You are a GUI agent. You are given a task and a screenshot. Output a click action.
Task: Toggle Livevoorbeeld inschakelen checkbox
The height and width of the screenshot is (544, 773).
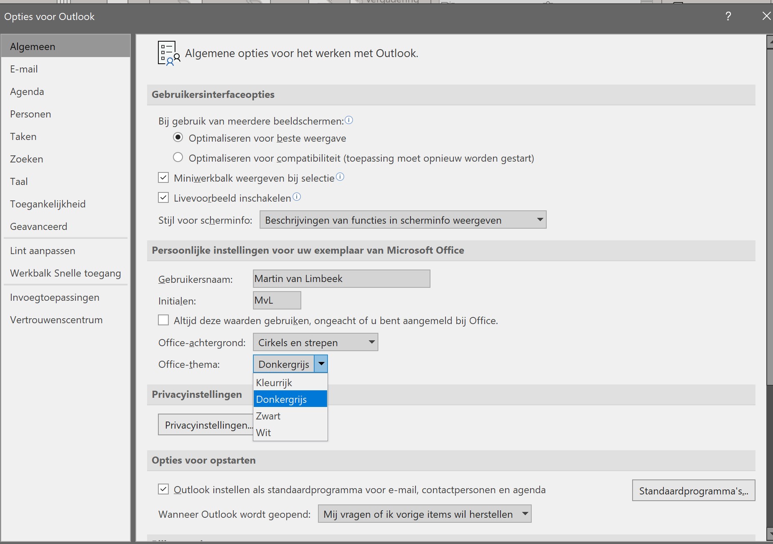pos(163,198)
